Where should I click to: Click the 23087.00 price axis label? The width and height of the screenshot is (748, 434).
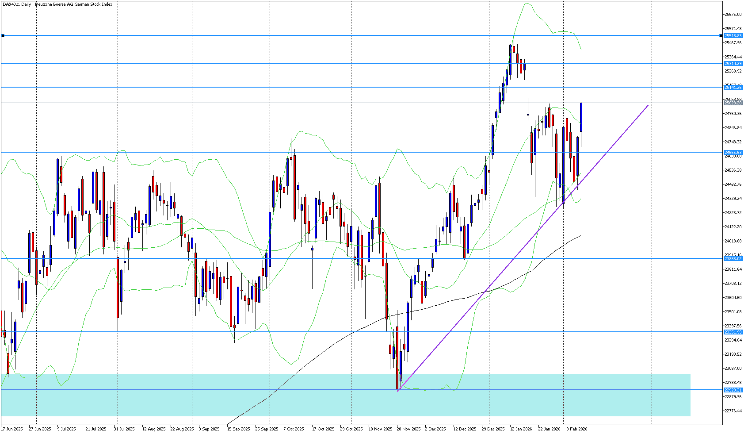tap(733, 369)
